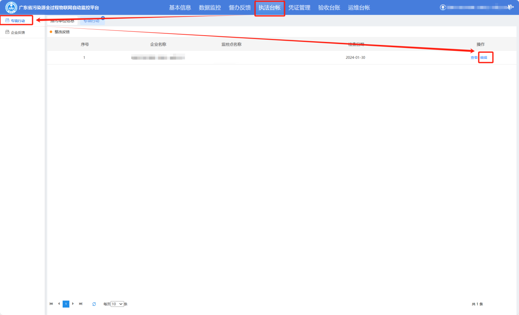Open 凭证管理 in the top navigation

299,7
